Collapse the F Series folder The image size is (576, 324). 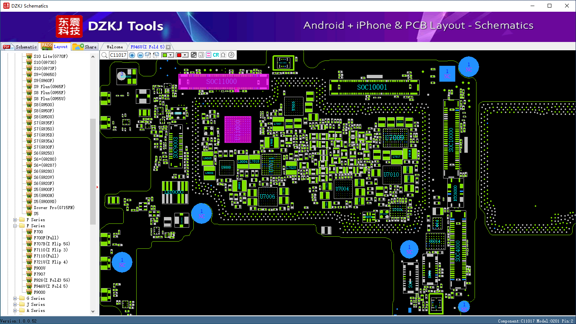(x=15, y=226)
